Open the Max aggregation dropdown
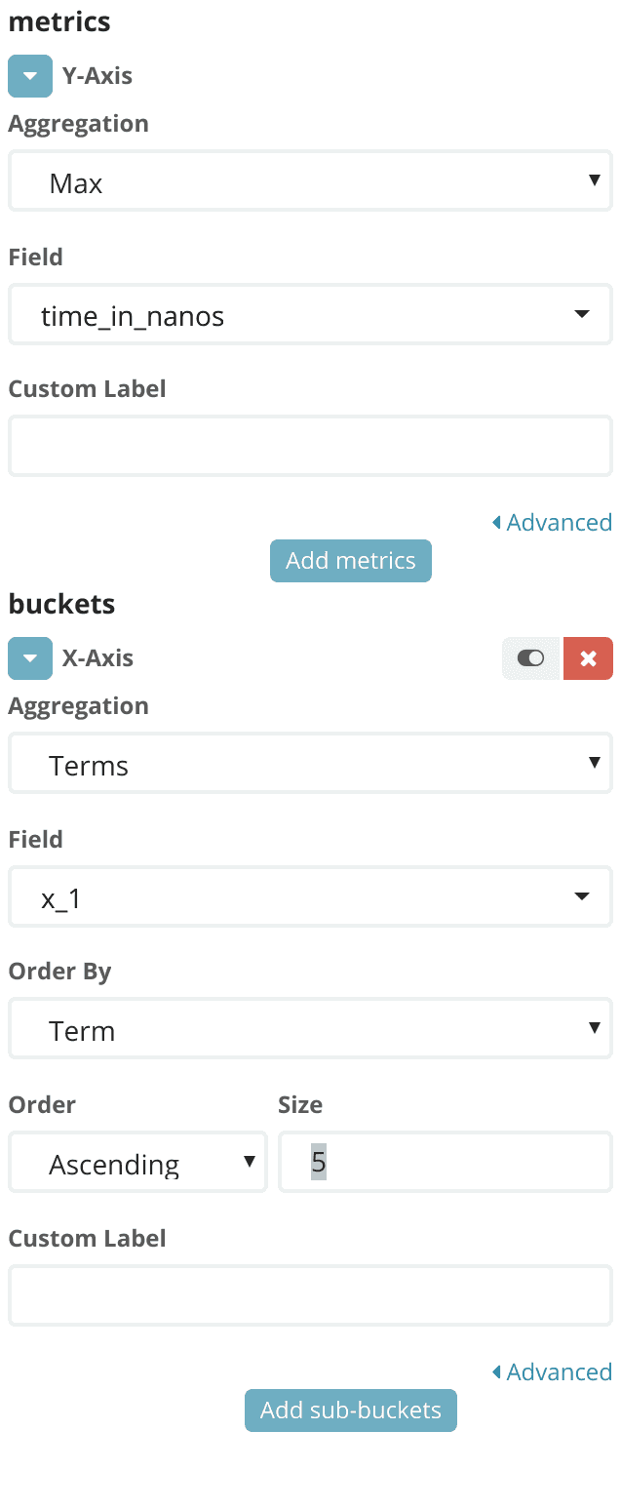This screenshot has width=621, height=1510. pos(310,181)
